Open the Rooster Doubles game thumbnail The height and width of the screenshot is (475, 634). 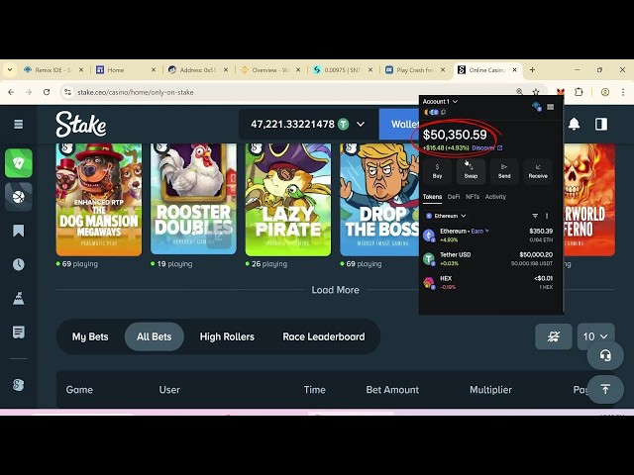tap(193, 200)
